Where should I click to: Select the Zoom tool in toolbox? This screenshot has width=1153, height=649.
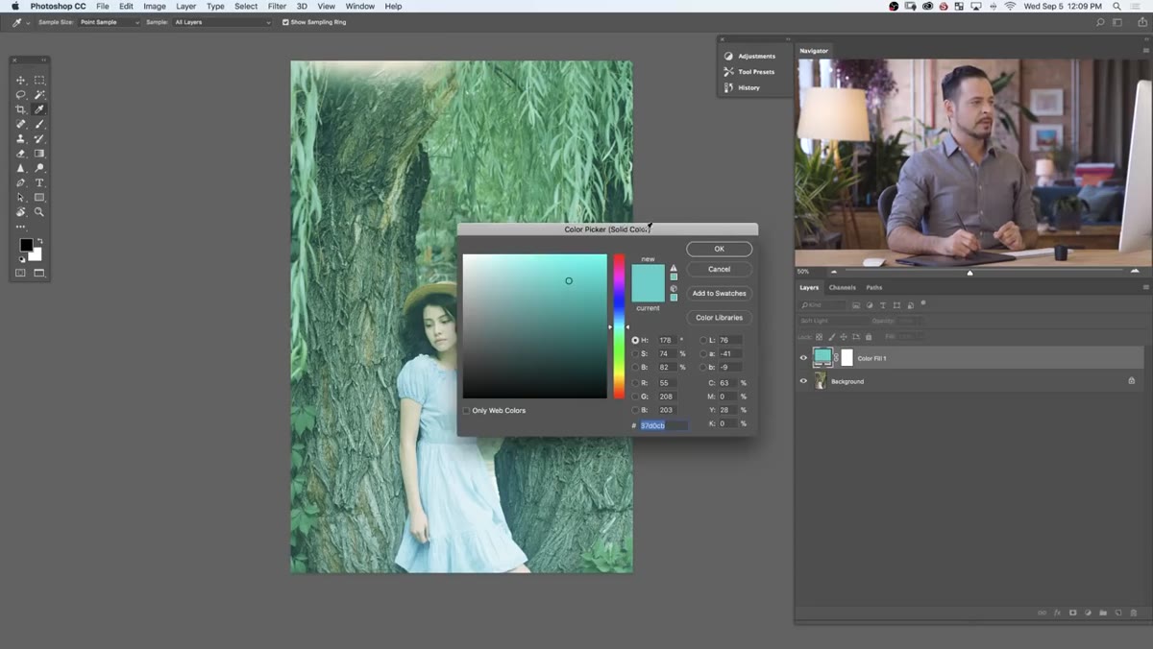coord(39,211)
